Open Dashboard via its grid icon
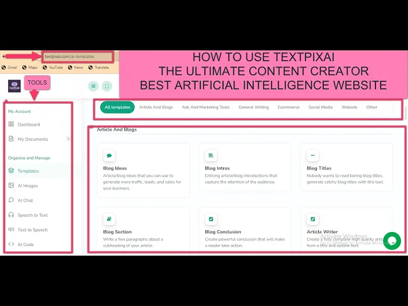Viewport: 408px width, 306px height. (11, 124)
